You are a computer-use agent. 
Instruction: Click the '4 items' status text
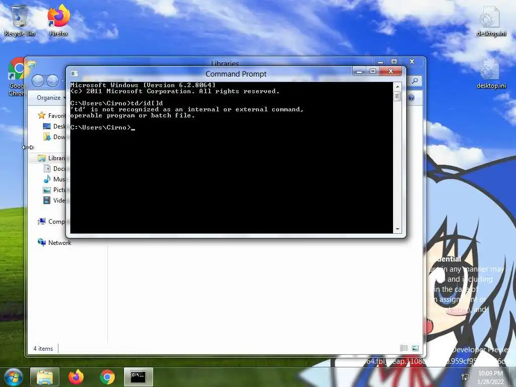coord(43,349)
